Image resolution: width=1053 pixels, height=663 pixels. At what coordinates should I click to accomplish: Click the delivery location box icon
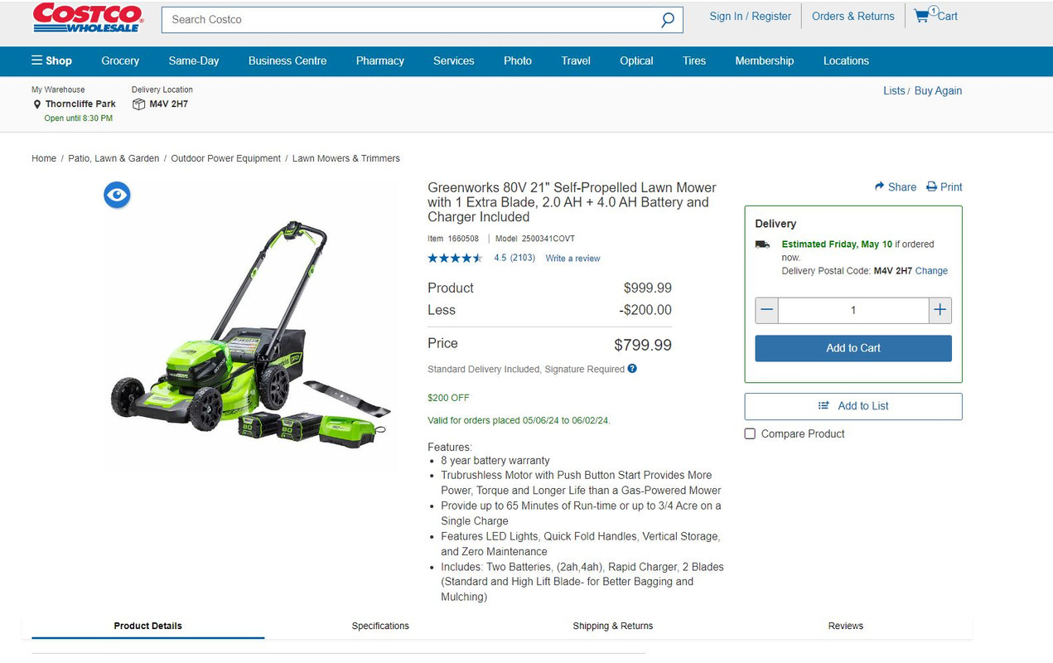(x=138, y=104)
